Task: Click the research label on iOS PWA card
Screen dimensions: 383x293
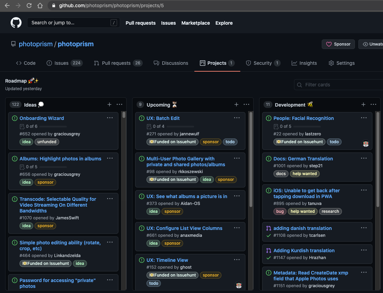Action: click(x=330, y=211)
